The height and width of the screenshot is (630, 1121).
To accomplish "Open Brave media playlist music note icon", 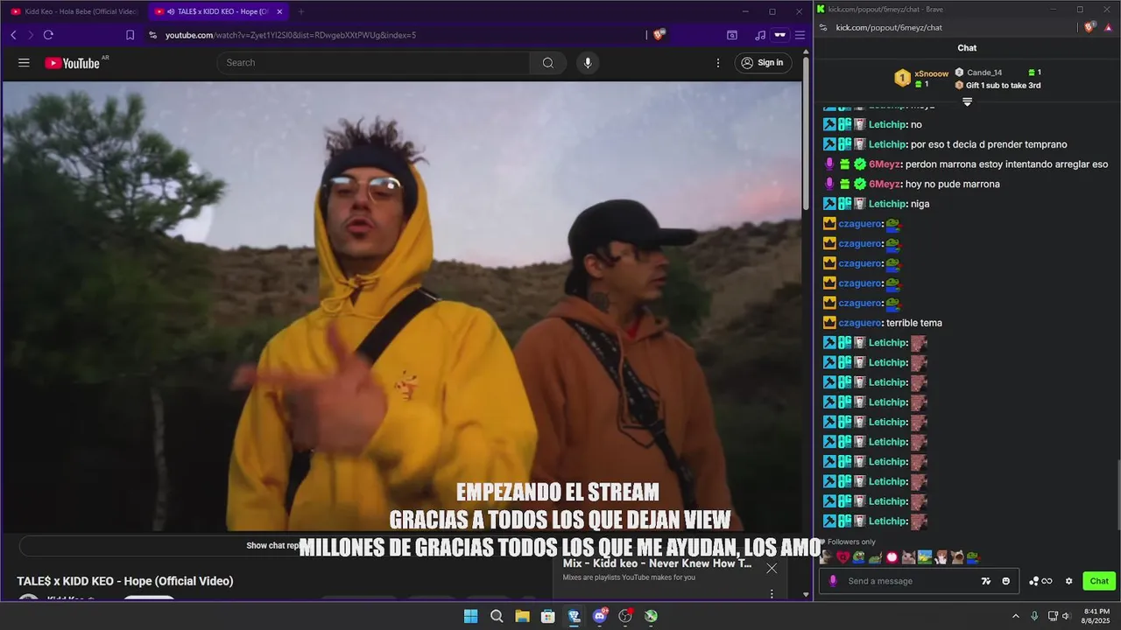I will (x=759, y=35).
